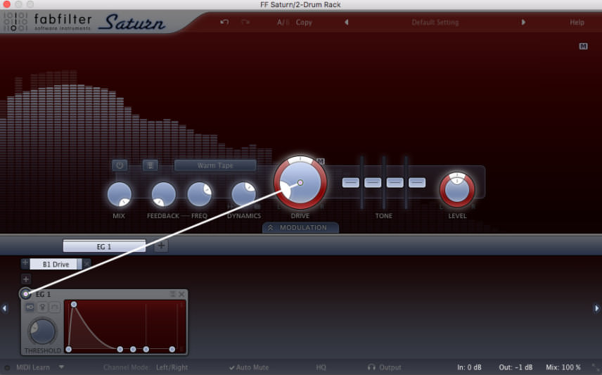Click the Level knob
The image size is (602, 375).
tap(457, 189)
